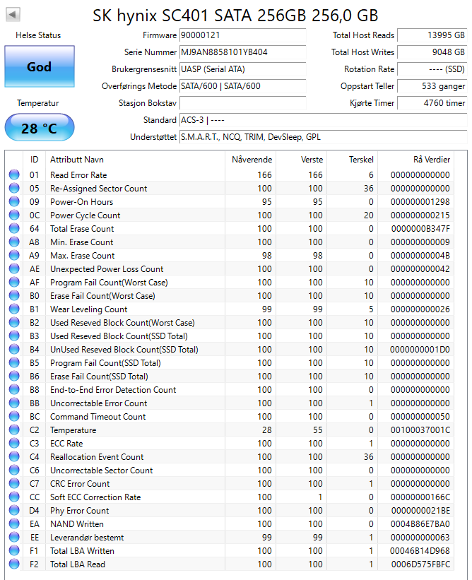Select the Soft ECC Correction Rate row
The image size is (472, 580).
(x=230, y=497)
